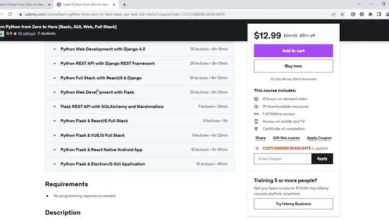Open the Gift this course link
Viewport: 389px width, 219px height.
pos(286,138)
